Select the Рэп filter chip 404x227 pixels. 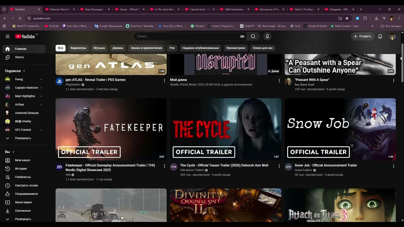(x=172, y=48)
